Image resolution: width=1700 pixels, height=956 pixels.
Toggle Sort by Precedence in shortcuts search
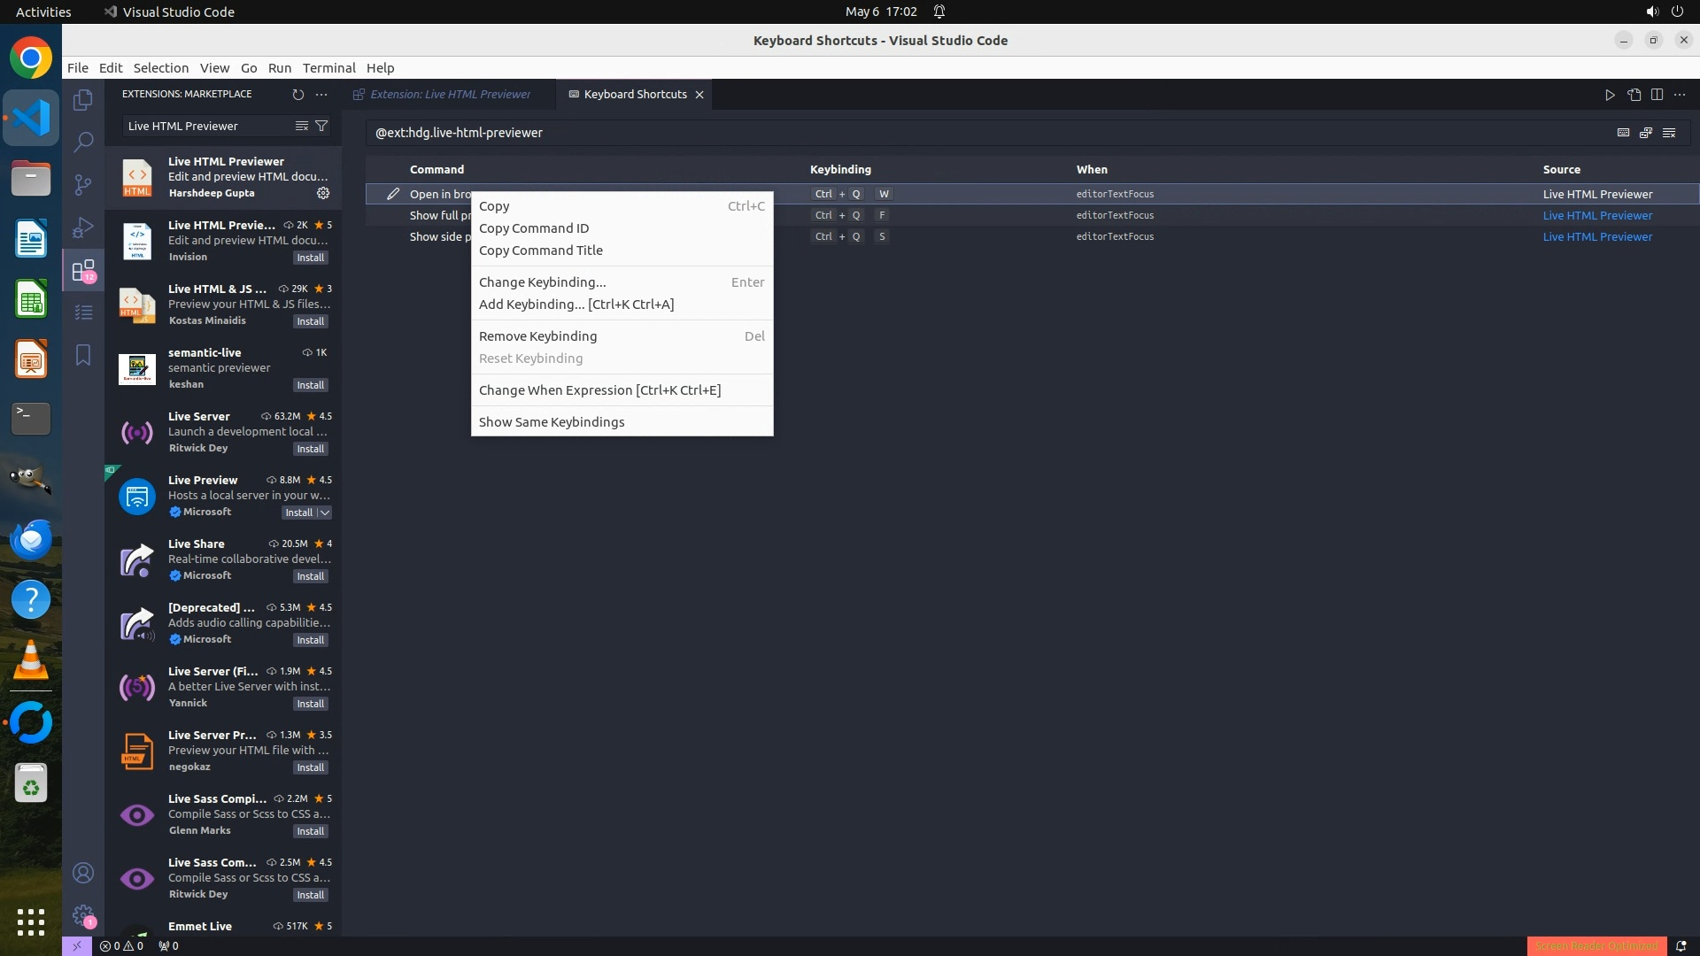tap(1646, 133)
